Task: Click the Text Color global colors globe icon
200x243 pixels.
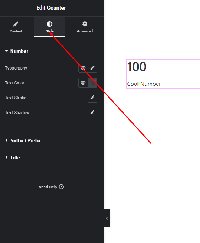Action: (83, 83)
